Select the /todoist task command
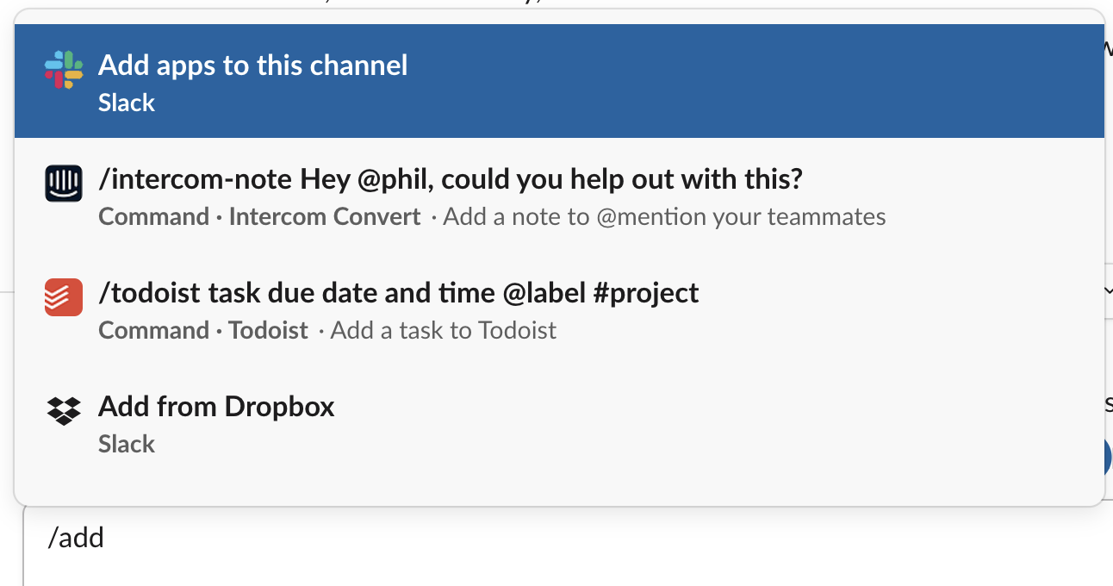The image size is (1113, 586). coord(396,309)
